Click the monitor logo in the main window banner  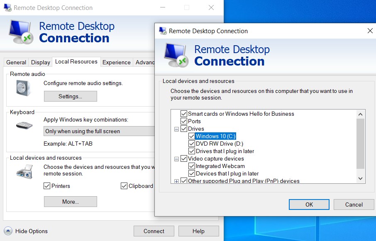click(21, 32)
